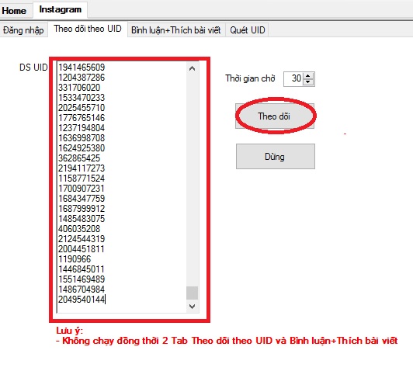The image size is (413, 378).
Task: Click the UID list scroll up arrow
Action: pos(193,68)
